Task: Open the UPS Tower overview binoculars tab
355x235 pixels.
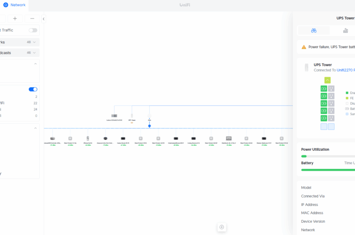Action: [x=314, y=31]
